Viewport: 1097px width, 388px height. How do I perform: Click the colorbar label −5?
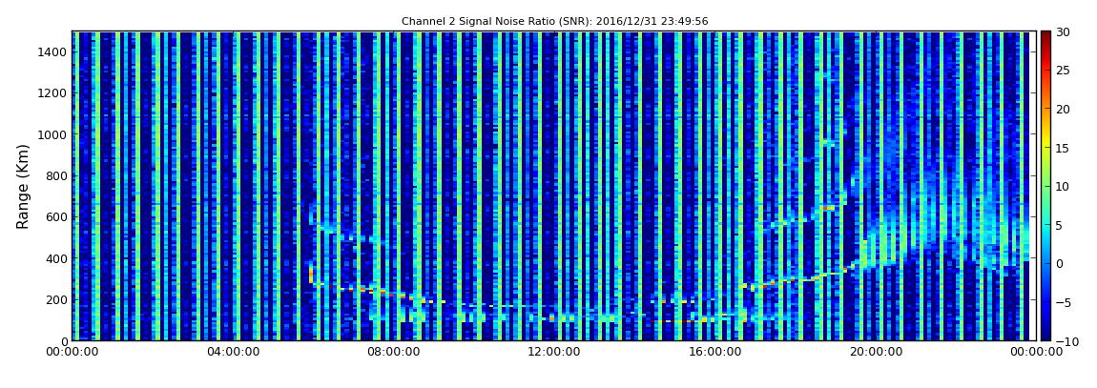(x=1063, y=303)
